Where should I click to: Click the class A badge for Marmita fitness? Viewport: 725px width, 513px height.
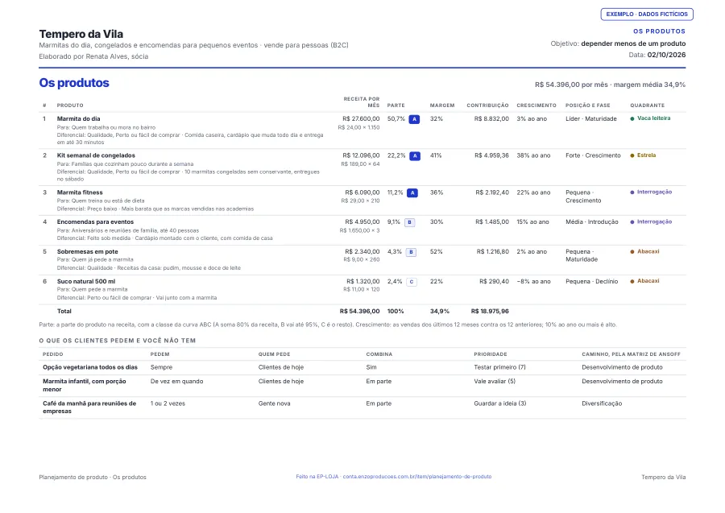point(412,193)
